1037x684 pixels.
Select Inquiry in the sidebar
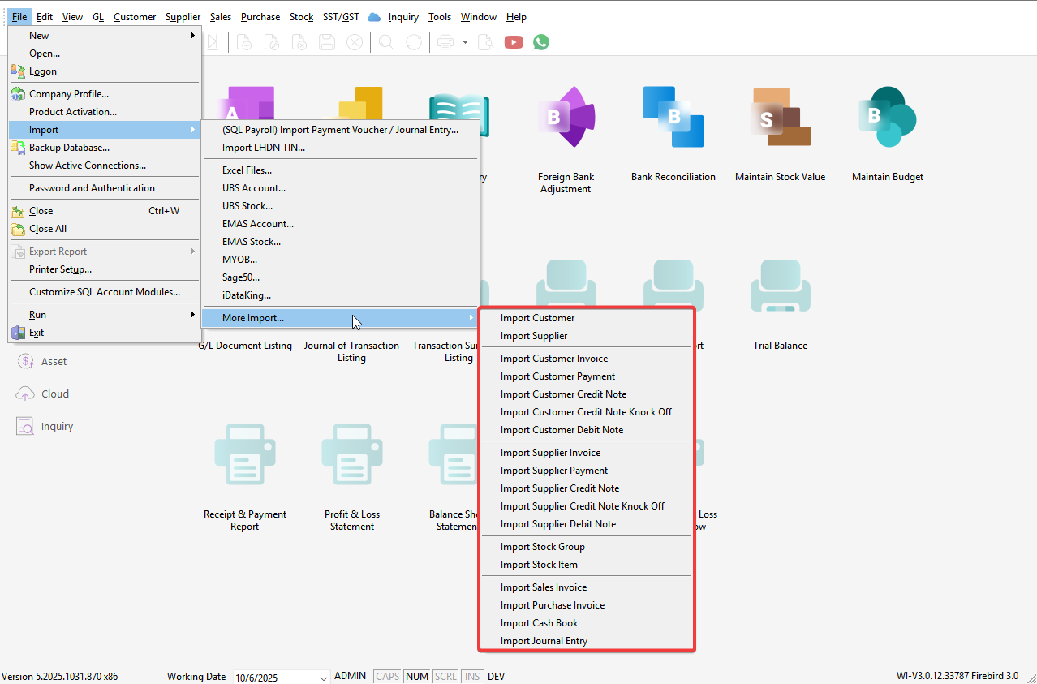pos(45,427)
